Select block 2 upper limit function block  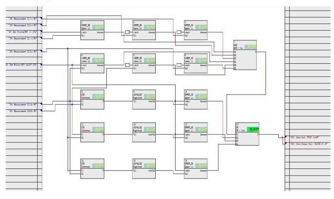click(x=144, y=30)
